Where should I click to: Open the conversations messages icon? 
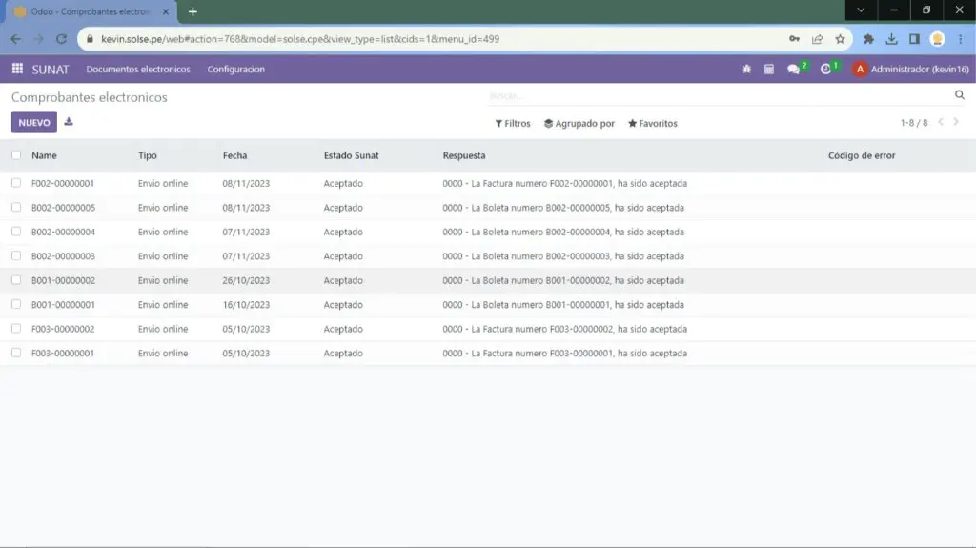(x=794, y=69)
